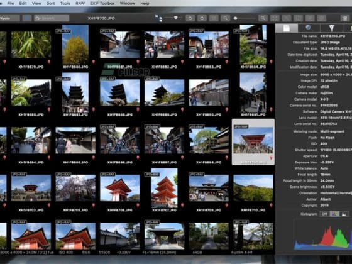Click the blue button beside the search field

27,18
